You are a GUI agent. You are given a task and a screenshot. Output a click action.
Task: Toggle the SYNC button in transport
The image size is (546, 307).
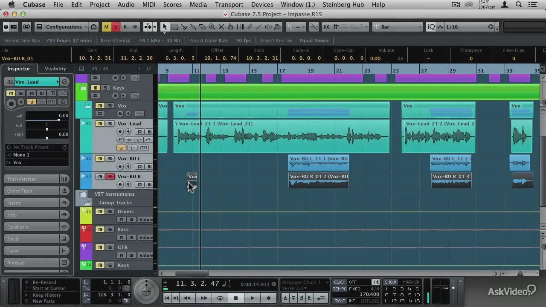click(x=340, y=301)
